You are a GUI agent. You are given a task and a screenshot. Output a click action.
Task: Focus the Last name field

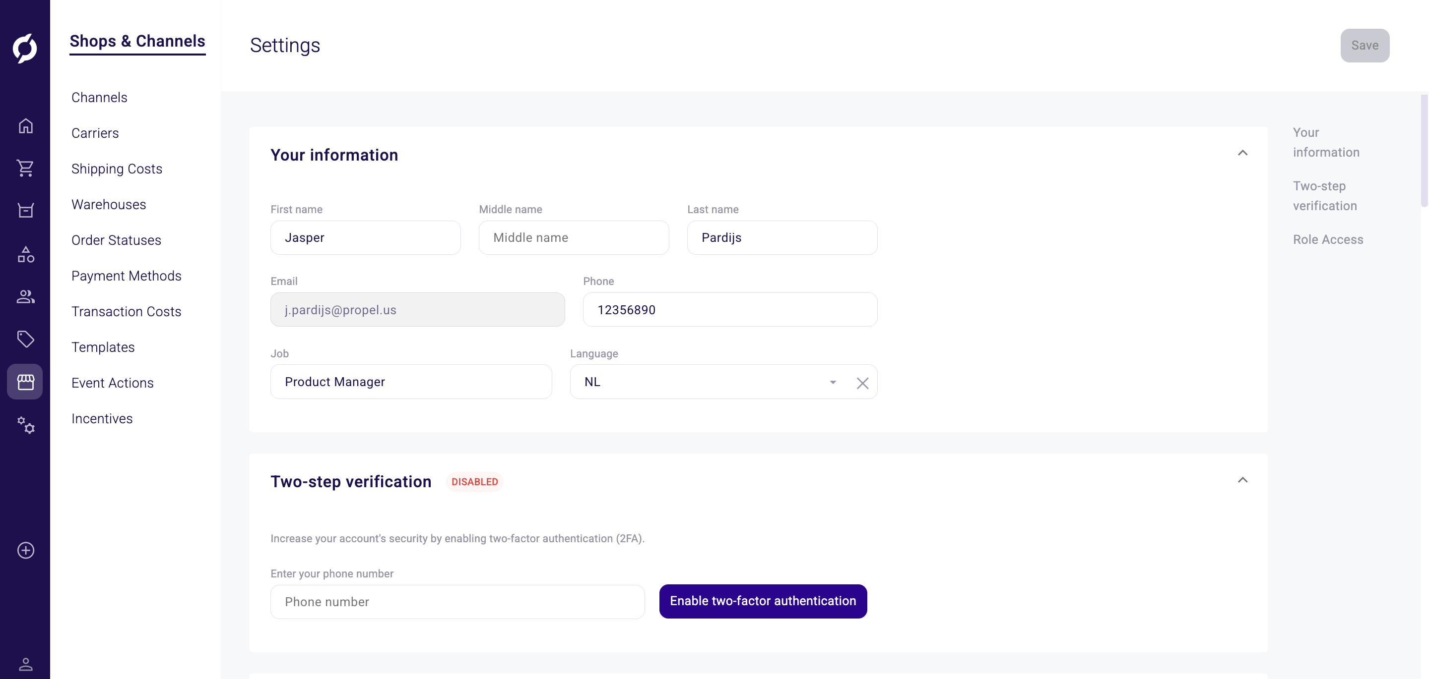click(782, 238)
